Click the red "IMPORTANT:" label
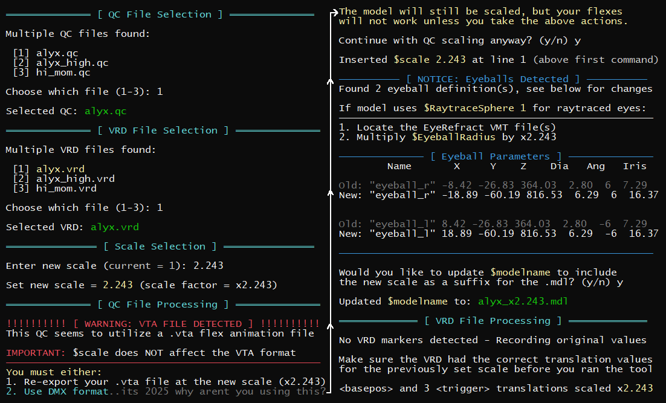 click(36, 353)
